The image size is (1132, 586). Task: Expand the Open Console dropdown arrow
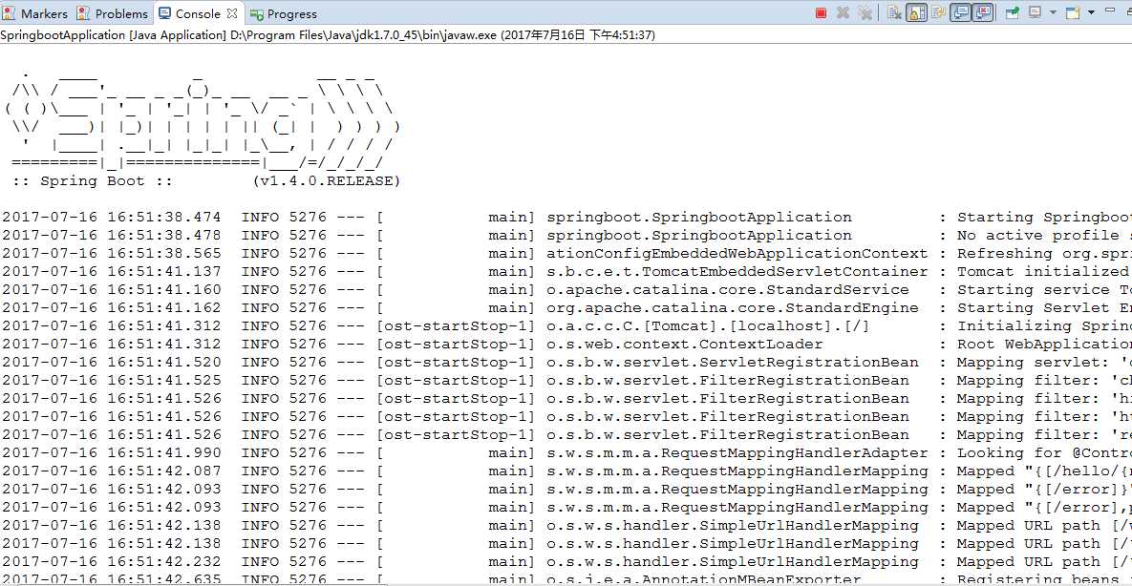click(1091, 12)
